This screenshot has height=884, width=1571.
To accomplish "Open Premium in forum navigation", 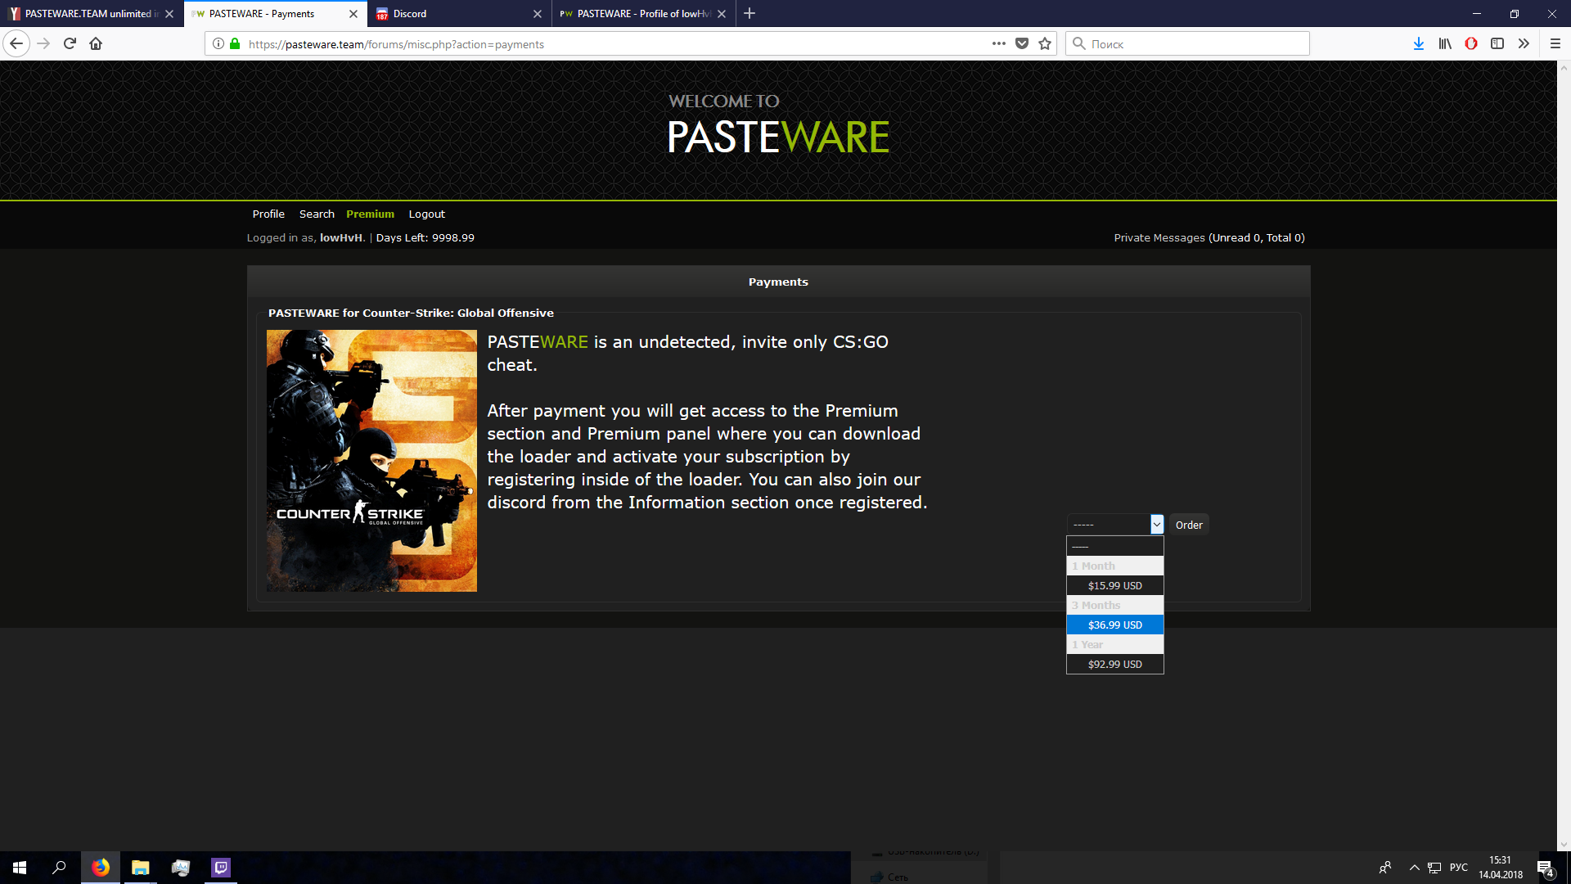I will (370, 214).
